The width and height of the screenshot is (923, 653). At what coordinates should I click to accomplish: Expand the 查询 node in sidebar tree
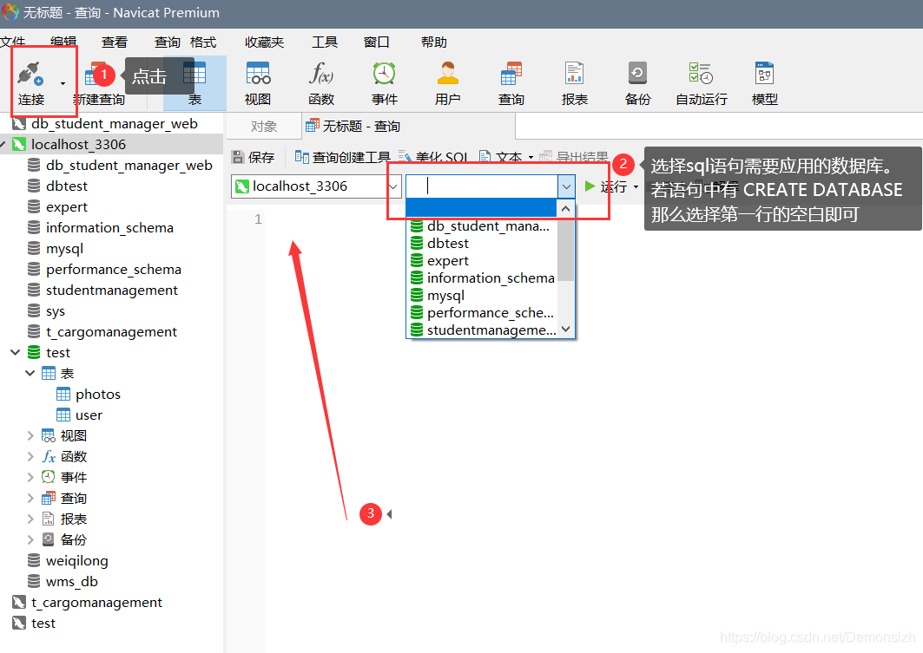(x=30, y=499)
